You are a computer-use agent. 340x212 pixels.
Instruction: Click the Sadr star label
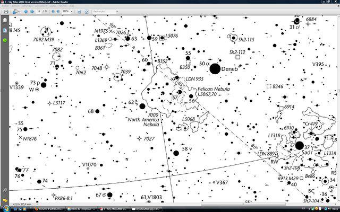pos(307,153)
